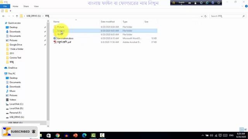Open the volume control in system tray
248x139 pixels.
(x=212, y=136)
